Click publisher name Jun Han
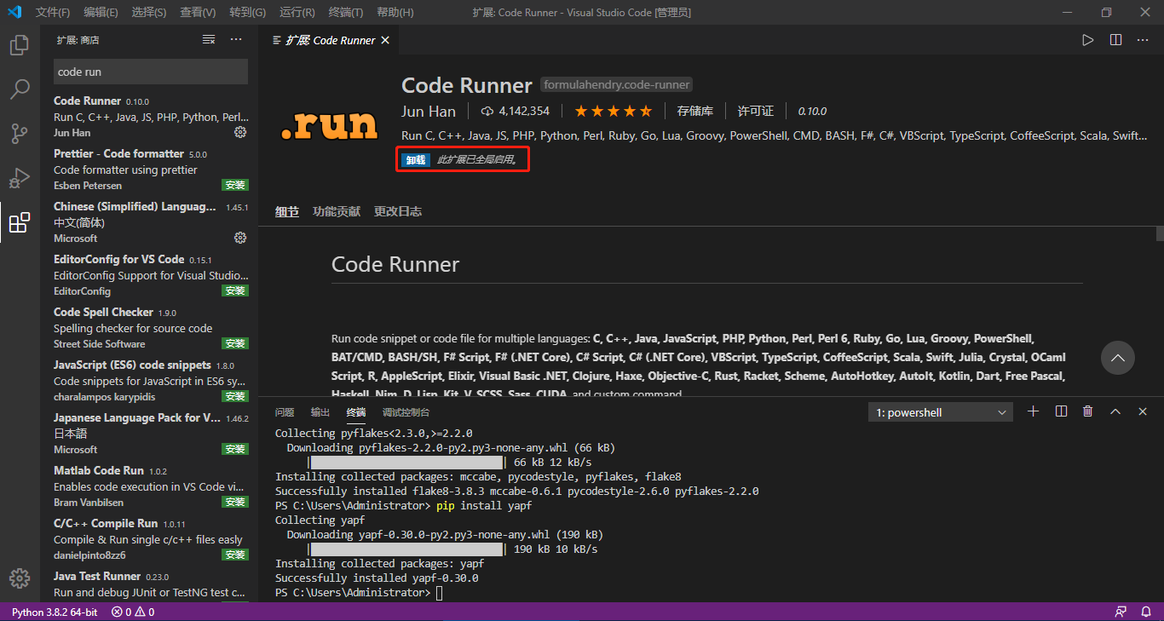 click(429, 111)
